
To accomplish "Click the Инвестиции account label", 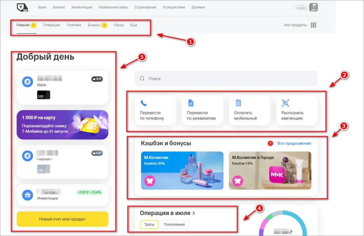I will [48, 198].
